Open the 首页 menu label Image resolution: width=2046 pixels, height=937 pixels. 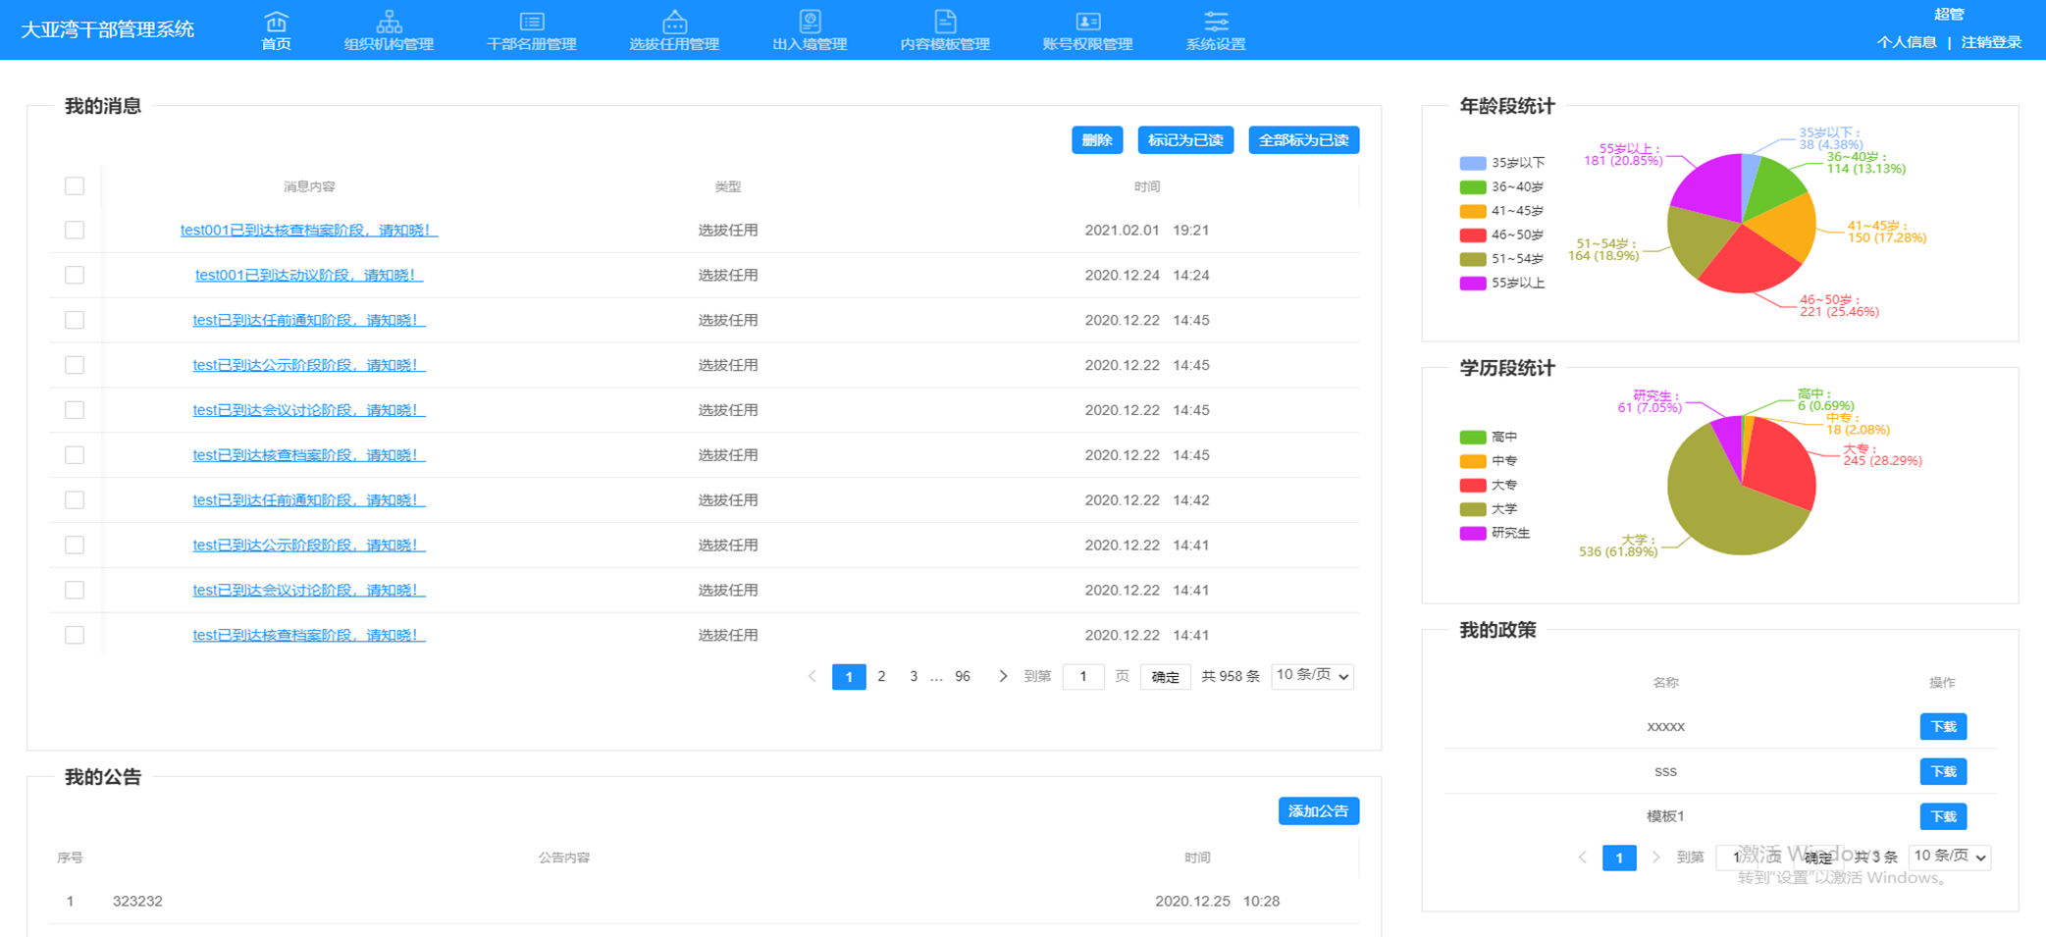pyautogui.click(x=276, y=44)
